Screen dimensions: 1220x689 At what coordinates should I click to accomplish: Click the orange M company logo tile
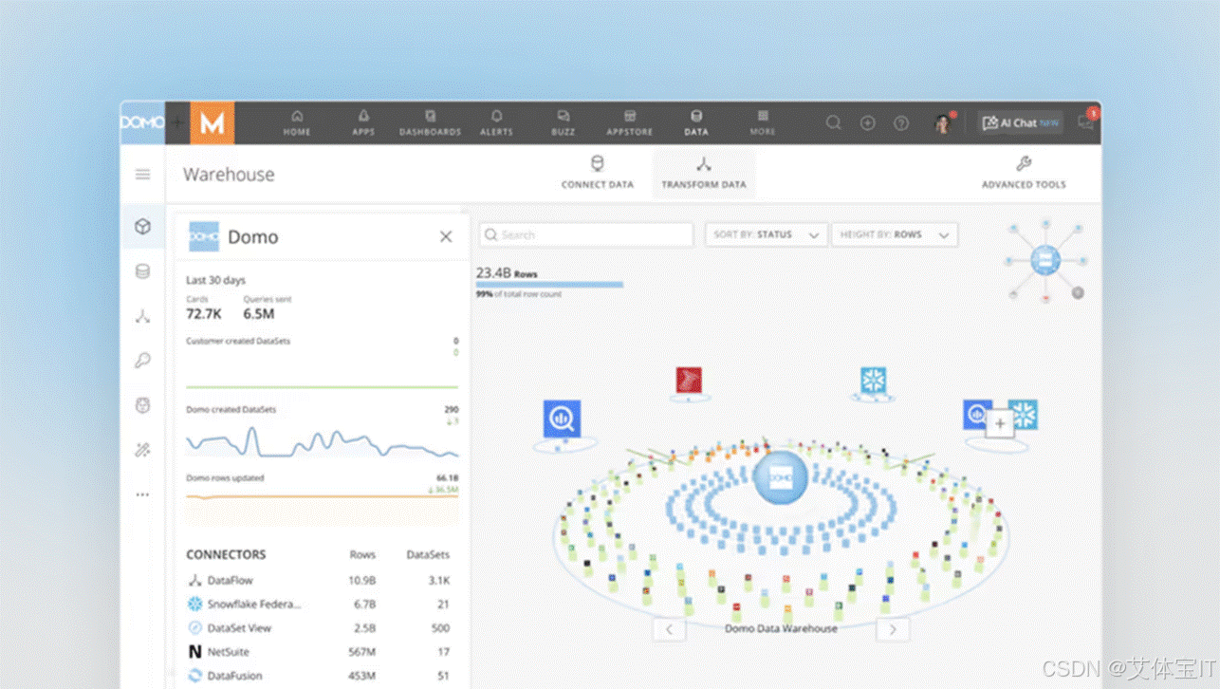213,122
